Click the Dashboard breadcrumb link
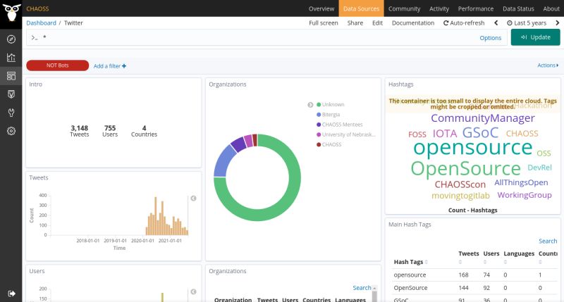Image resolution: width=564 pixels, height=302 pixels. point(41,23)
